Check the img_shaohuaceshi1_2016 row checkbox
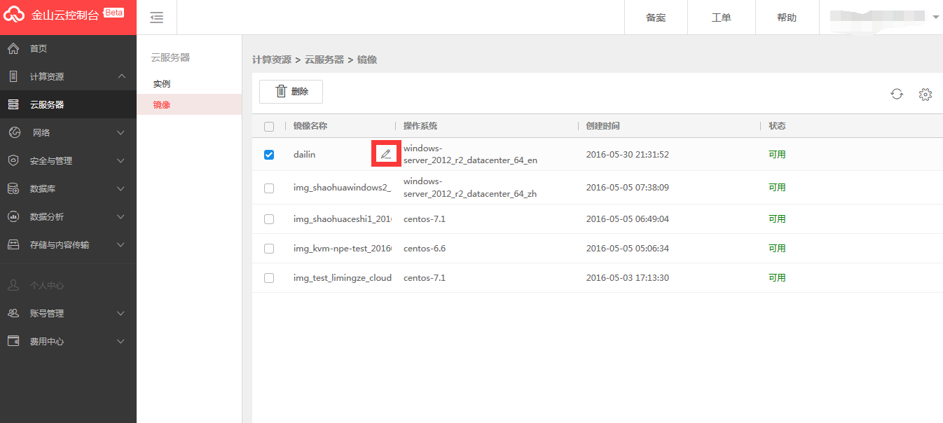The height and width of the screenshot is (423, 943). (269, 219)
